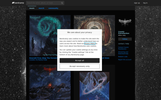161x100 pixels.
Task: Click Report this account link
Action: (125, 59)
